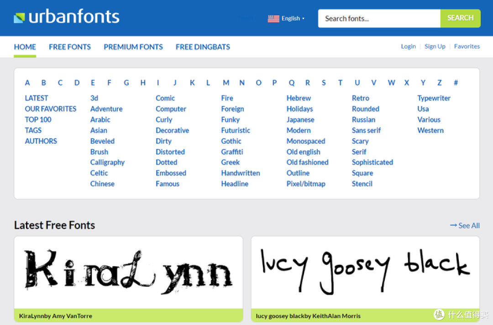Select the Pixel/bitmap font category

tap(305, 184)
